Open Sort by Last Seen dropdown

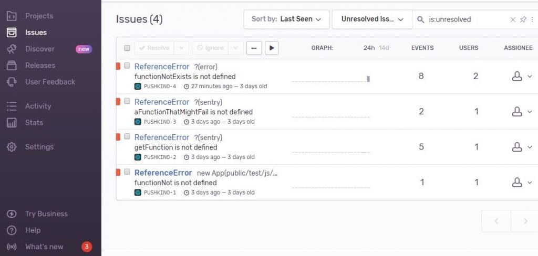click(286, 19)
